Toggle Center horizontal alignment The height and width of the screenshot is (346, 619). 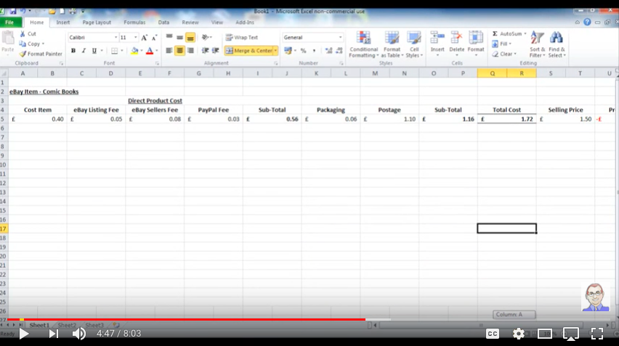pyautogui.click(x=179, y=51)
